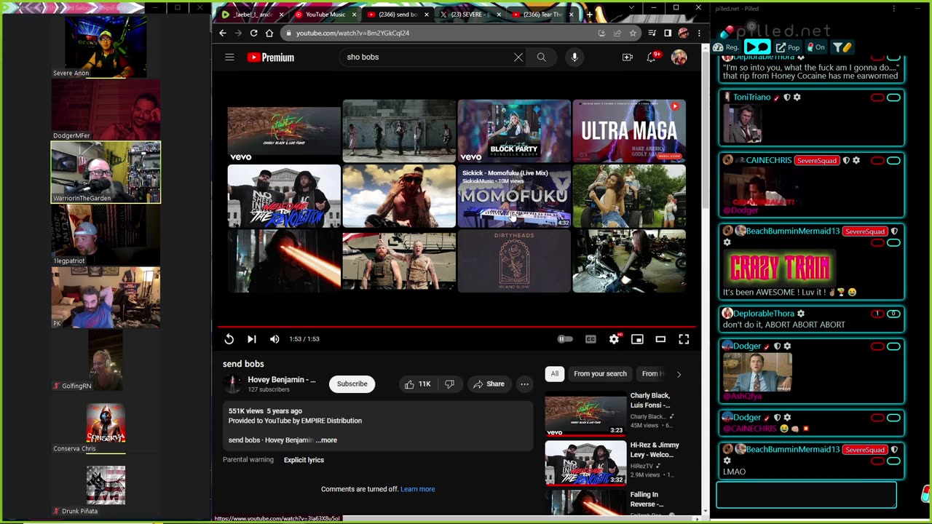Open the Pilled chat filter

click(x=841, y=47)
